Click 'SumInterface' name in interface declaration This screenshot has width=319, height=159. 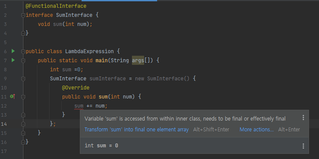point(74,15)
